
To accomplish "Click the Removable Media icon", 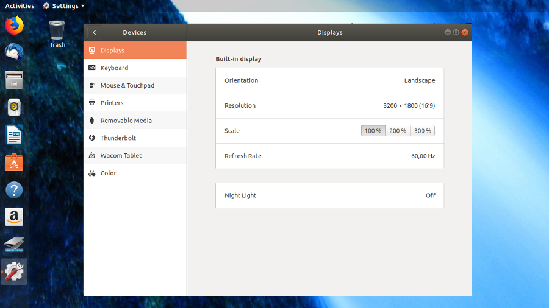I will point(92,121).
